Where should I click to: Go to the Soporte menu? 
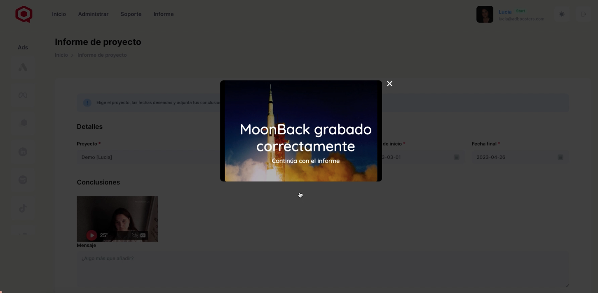131,14
